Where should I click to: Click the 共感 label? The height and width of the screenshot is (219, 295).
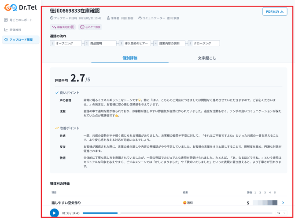pos(63,136)
